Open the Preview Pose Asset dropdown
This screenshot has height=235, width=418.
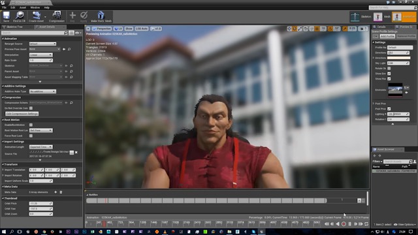pyautogui.click(x=44, y=50)
